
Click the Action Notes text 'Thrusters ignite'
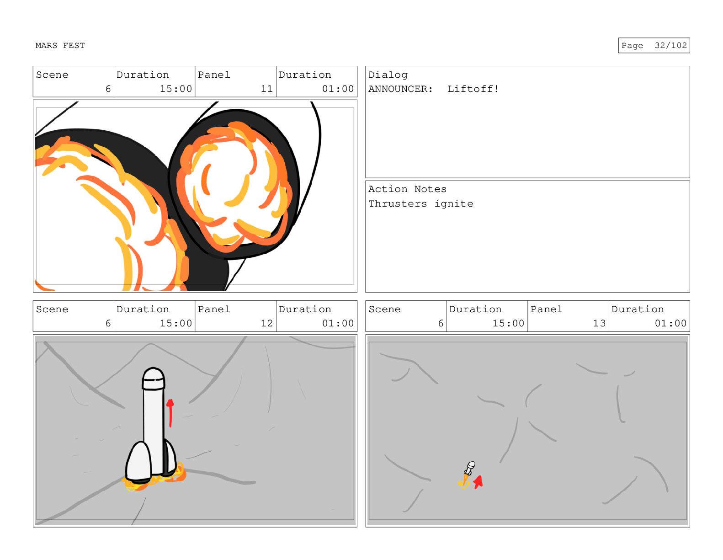(421, 203)
